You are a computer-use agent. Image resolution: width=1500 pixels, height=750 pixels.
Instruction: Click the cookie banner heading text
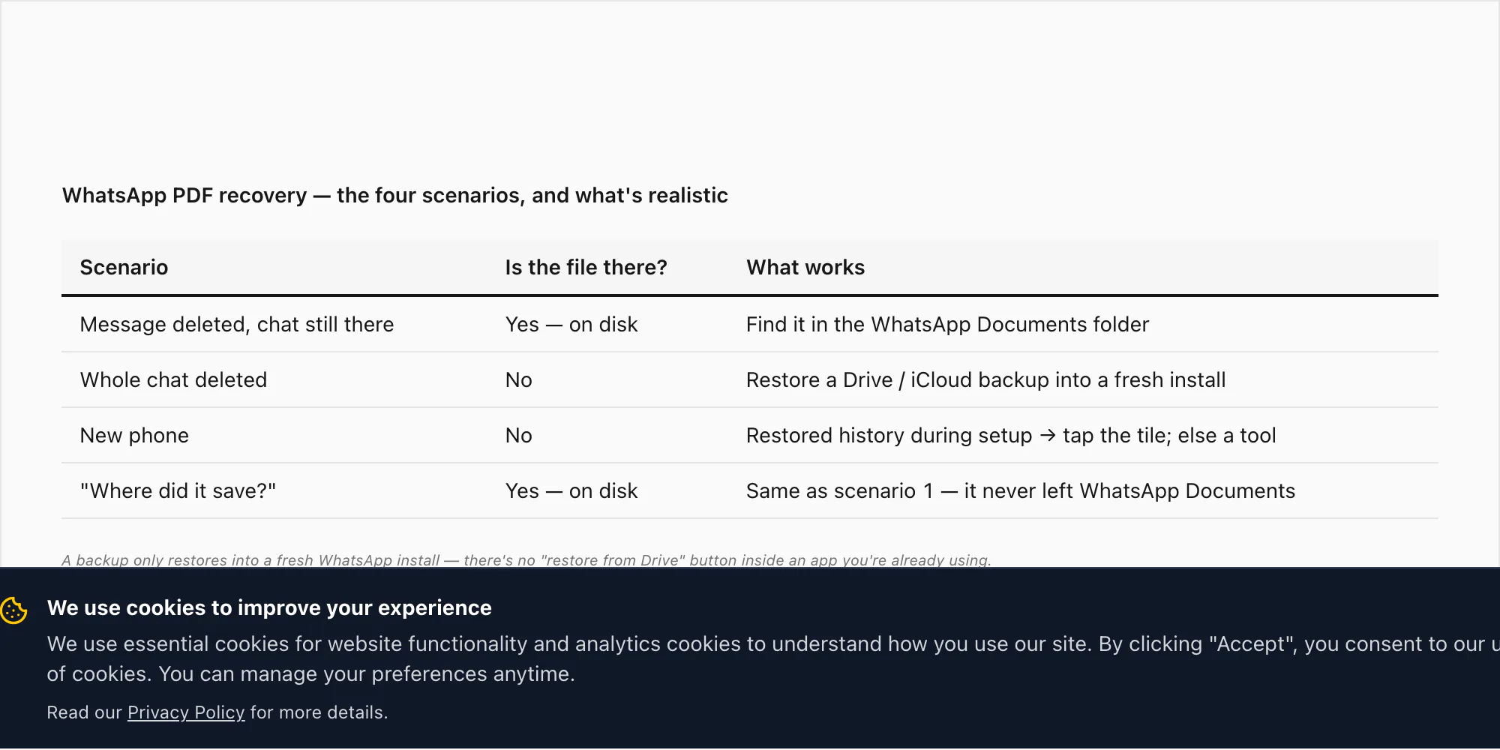[269, 608]
